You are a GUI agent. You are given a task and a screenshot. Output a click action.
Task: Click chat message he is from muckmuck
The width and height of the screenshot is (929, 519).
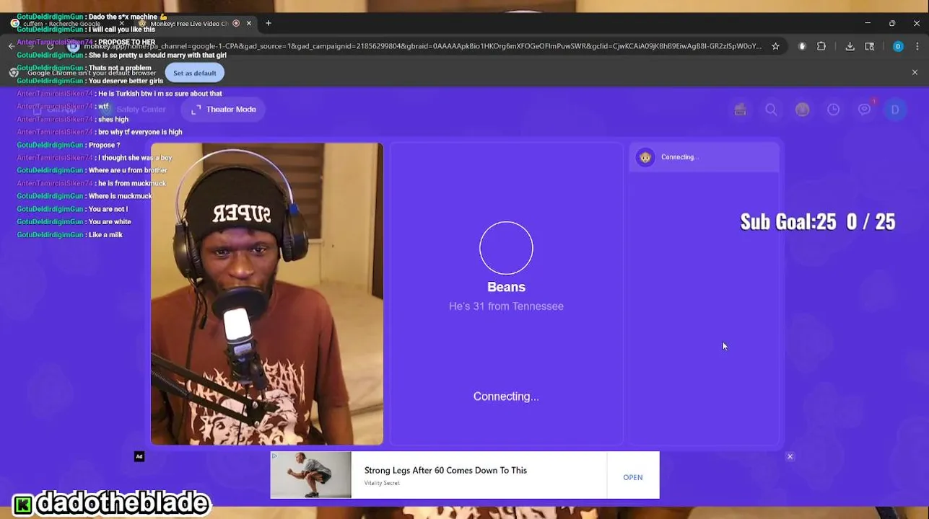tap(132, 183)
